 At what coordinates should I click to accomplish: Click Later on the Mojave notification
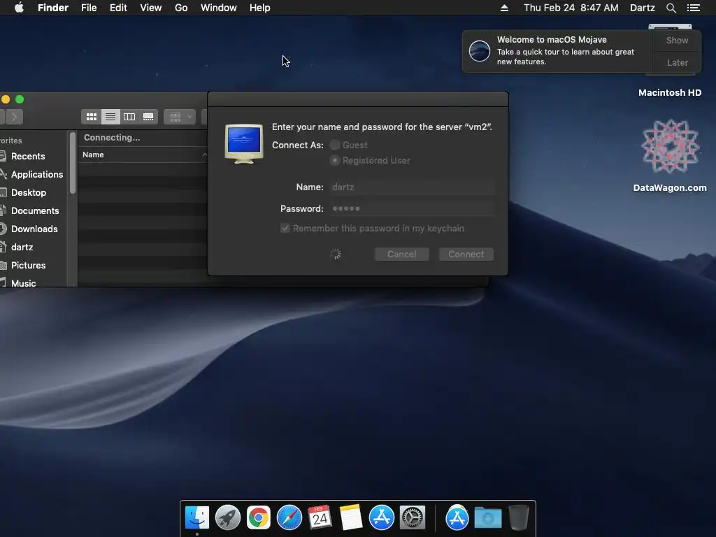[677, 62]
